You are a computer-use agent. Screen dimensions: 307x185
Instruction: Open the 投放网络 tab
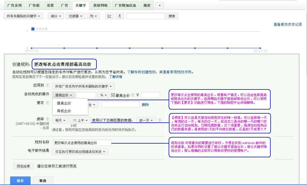[100, 5]
